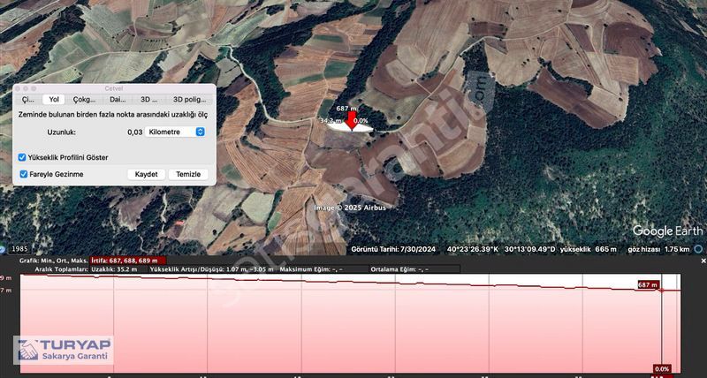Uncheck Yükseklik Profilini Göster checkbox
707x378 pixels.
coord(23,157)
